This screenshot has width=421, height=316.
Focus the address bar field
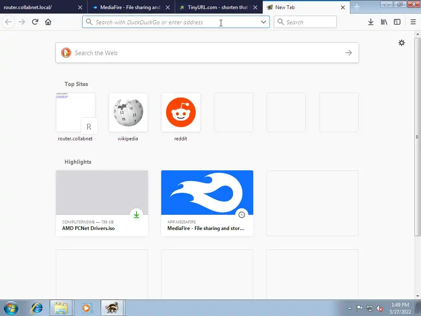(176, 22)
